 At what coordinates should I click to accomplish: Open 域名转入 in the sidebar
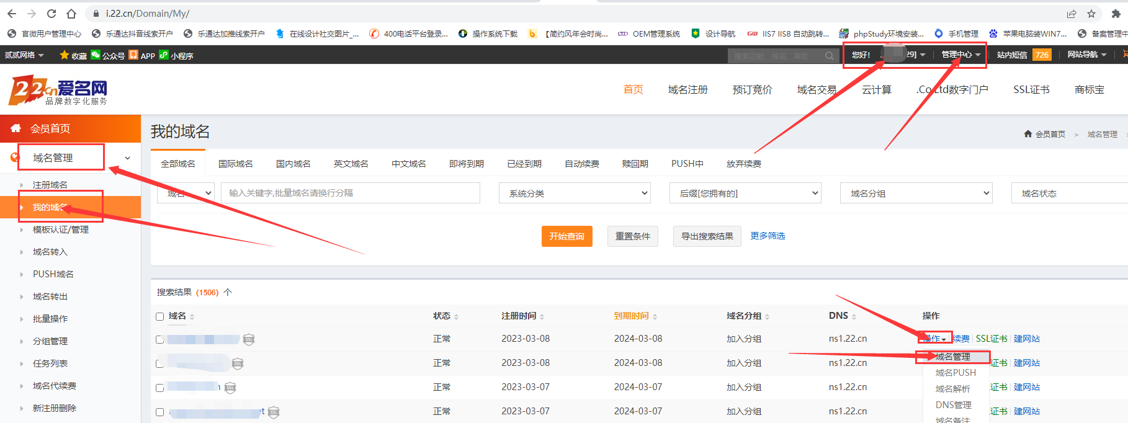[50, 252]
